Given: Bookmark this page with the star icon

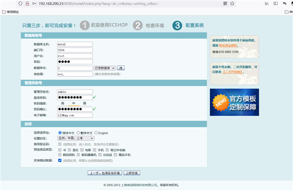Looking at the screenshot, I should [x=232, y=4].
